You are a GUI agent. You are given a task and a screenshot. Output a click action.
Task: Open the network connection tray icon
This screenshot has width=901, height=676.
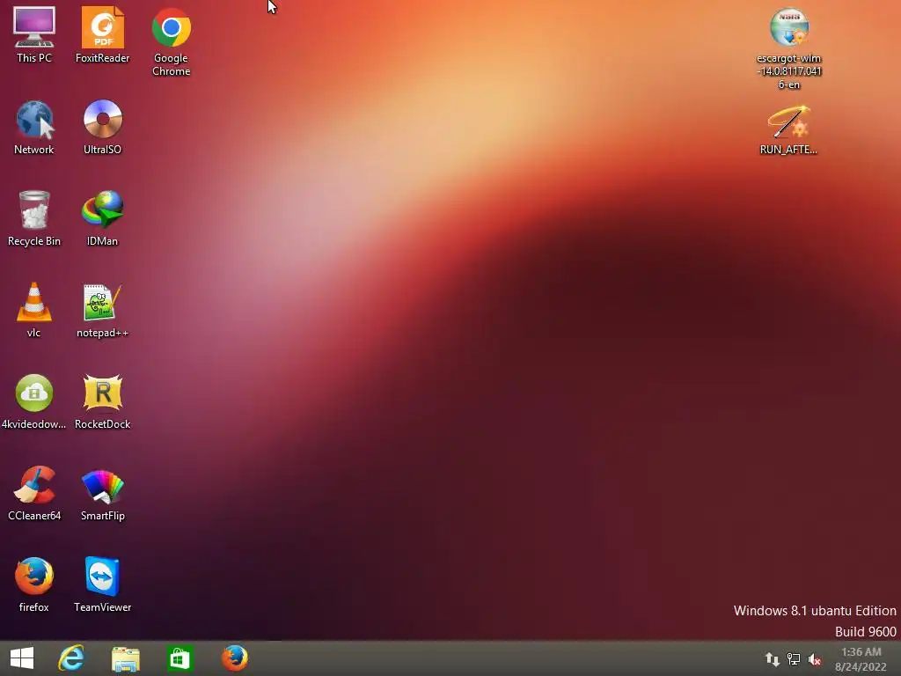pos(794,659)
